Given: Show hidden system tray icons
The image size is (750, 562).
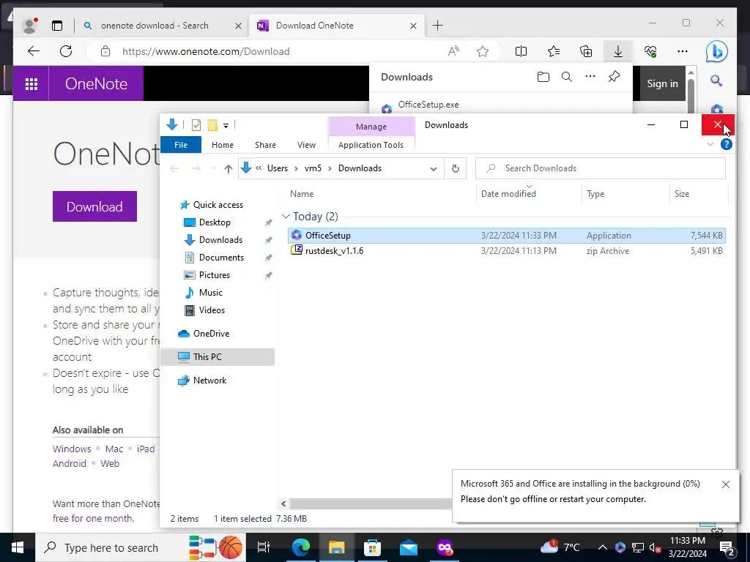Looking at the screenshot, I should [x=603, y=547].
